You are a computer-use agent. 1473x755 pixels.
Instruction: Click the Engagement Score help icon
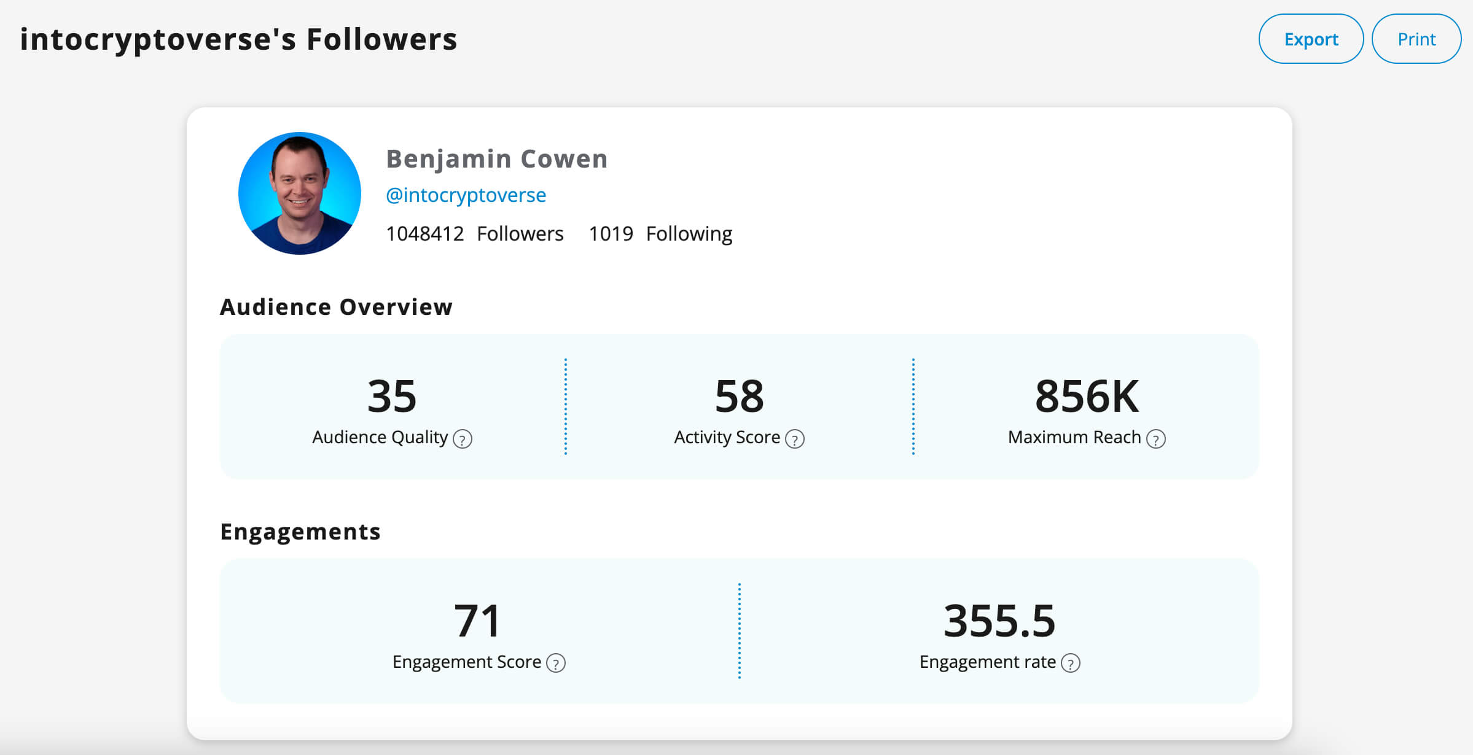tap(557, 663)
